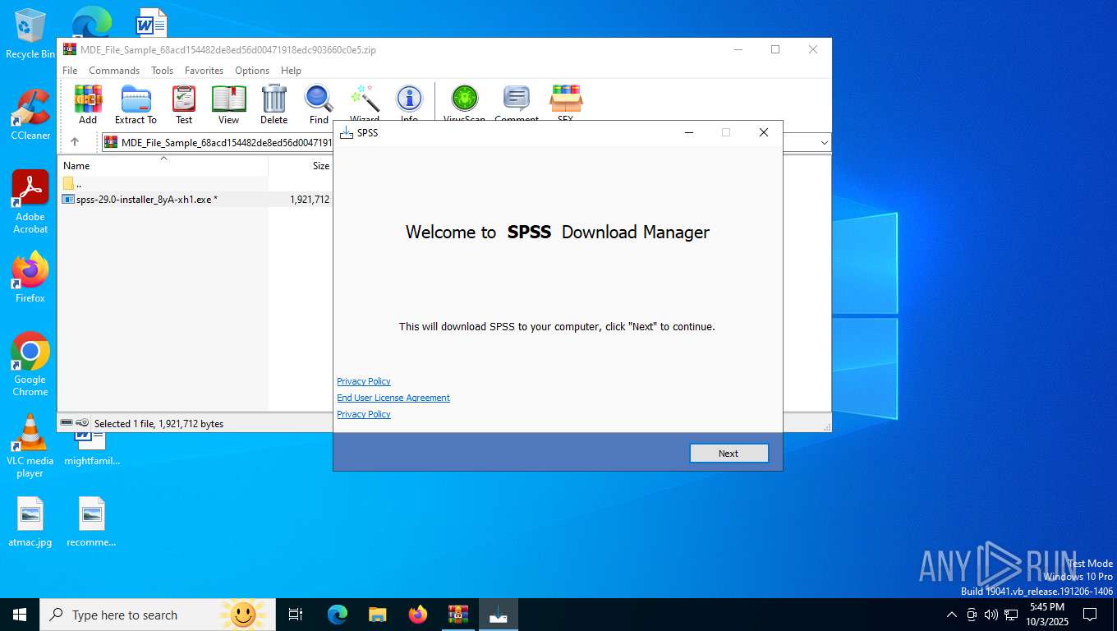This screenshot has width=1117, height=631.
Task: Click the VirusScan bug toolbar icon
Action: (x=464, y=102)
